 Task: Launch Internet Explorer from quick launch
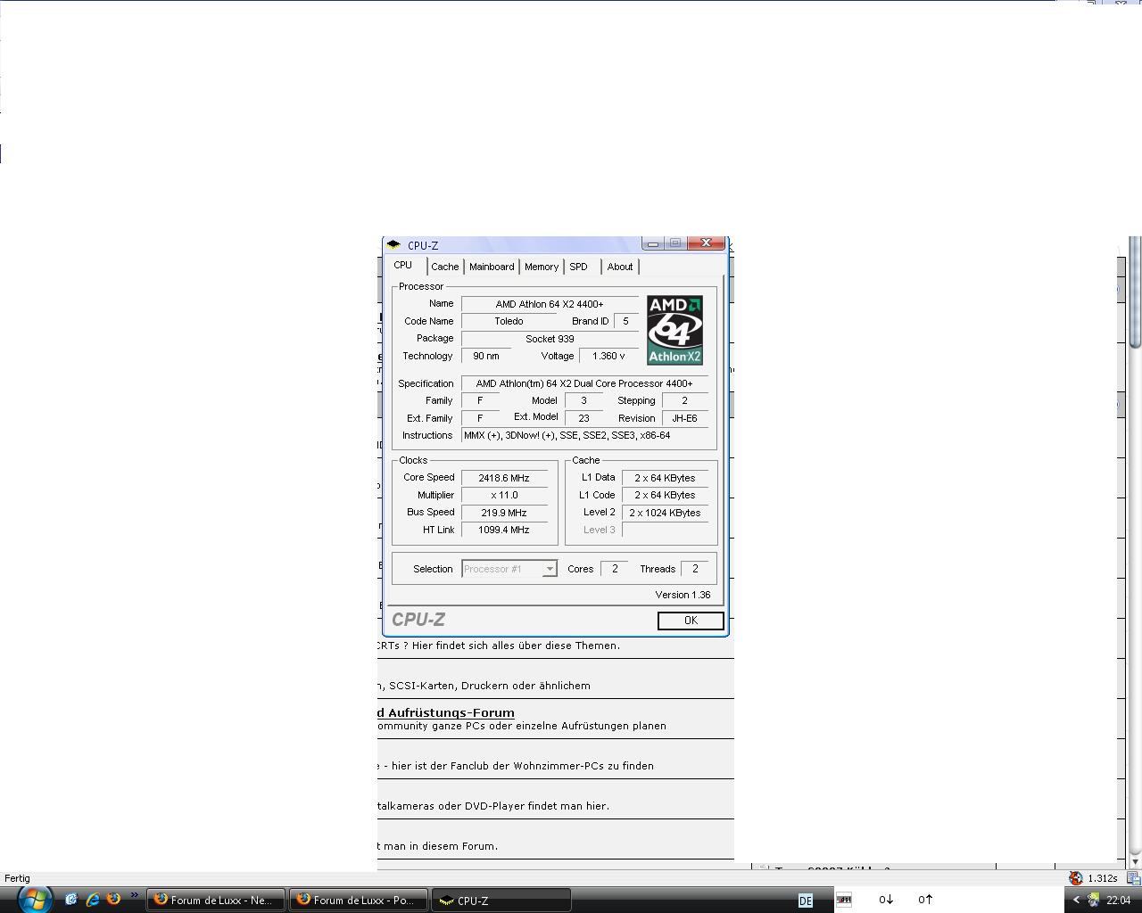click(x=92, y=900)
